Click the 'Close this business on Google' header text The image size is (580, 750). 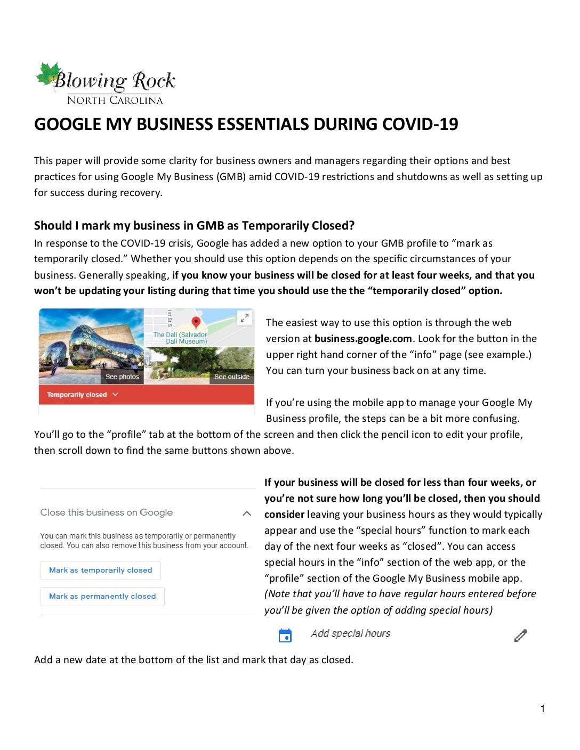107,512
